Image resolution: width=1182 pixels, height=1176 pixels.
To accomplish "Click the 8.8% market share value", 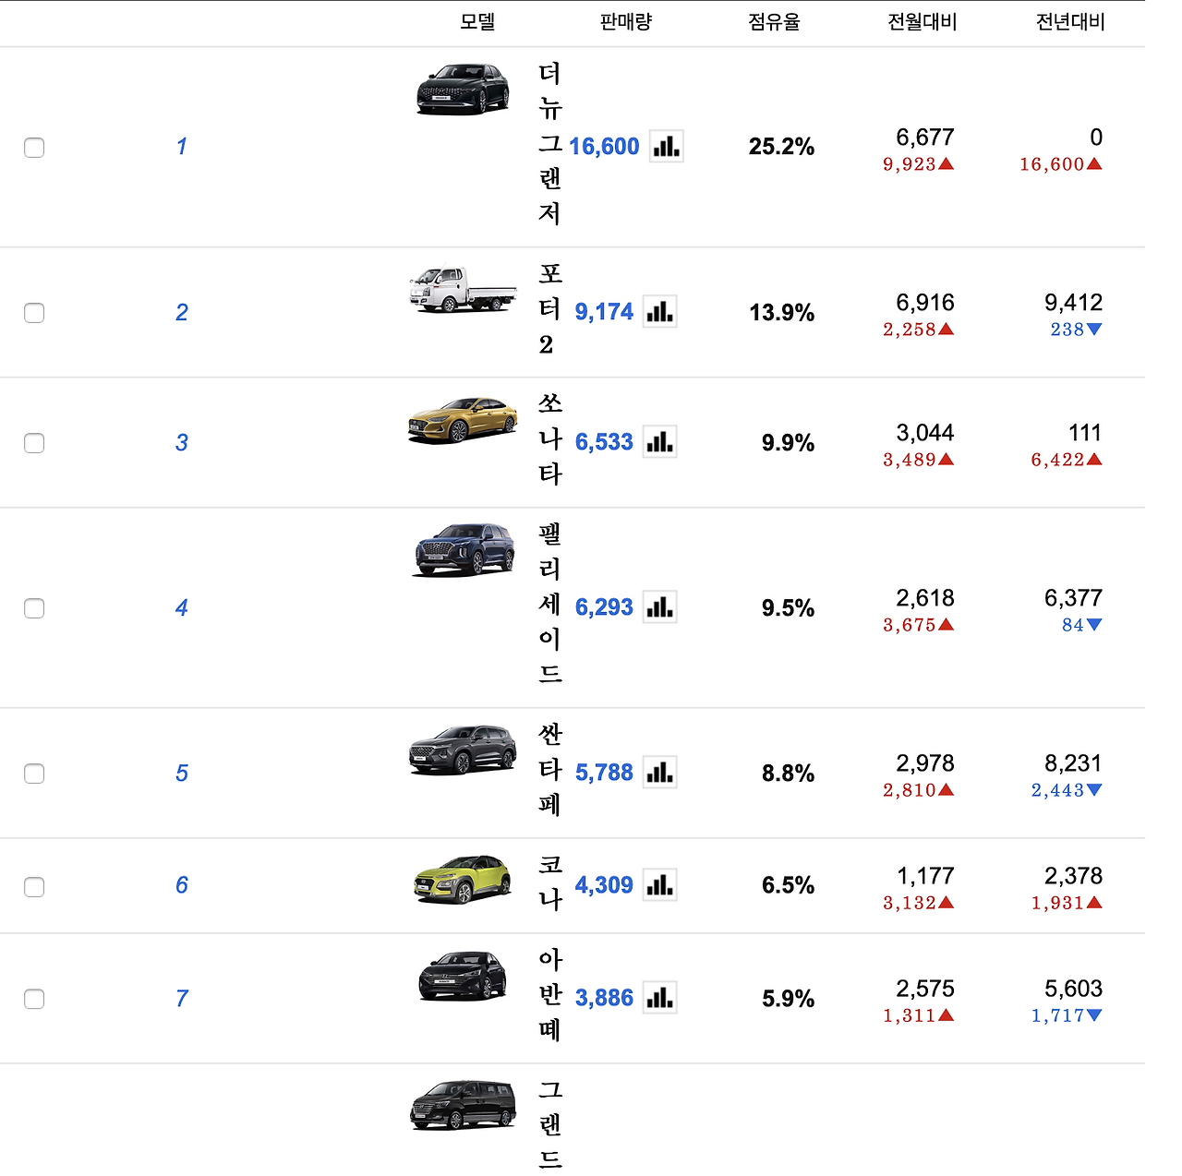I will click(788, 773).
